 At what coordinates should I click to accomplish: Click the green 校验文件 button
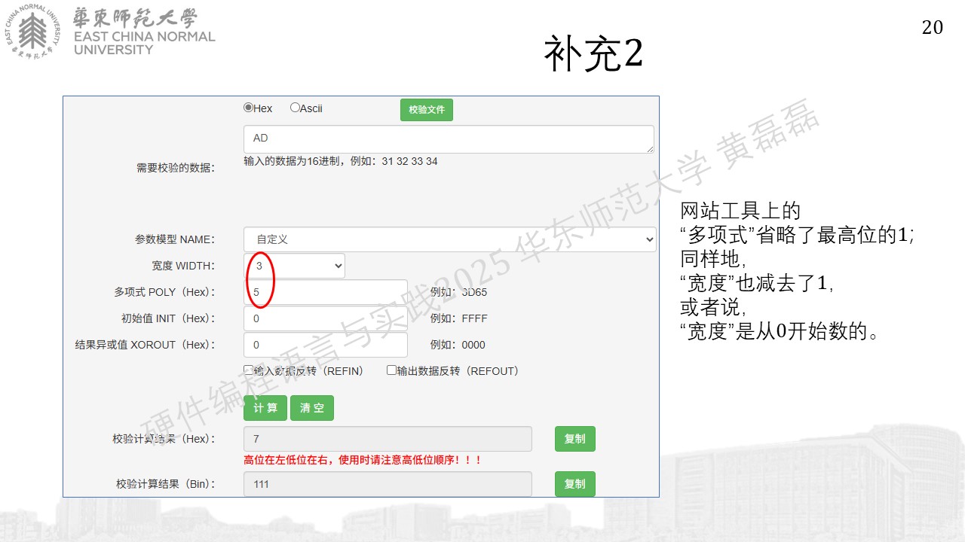click(427, 109)
